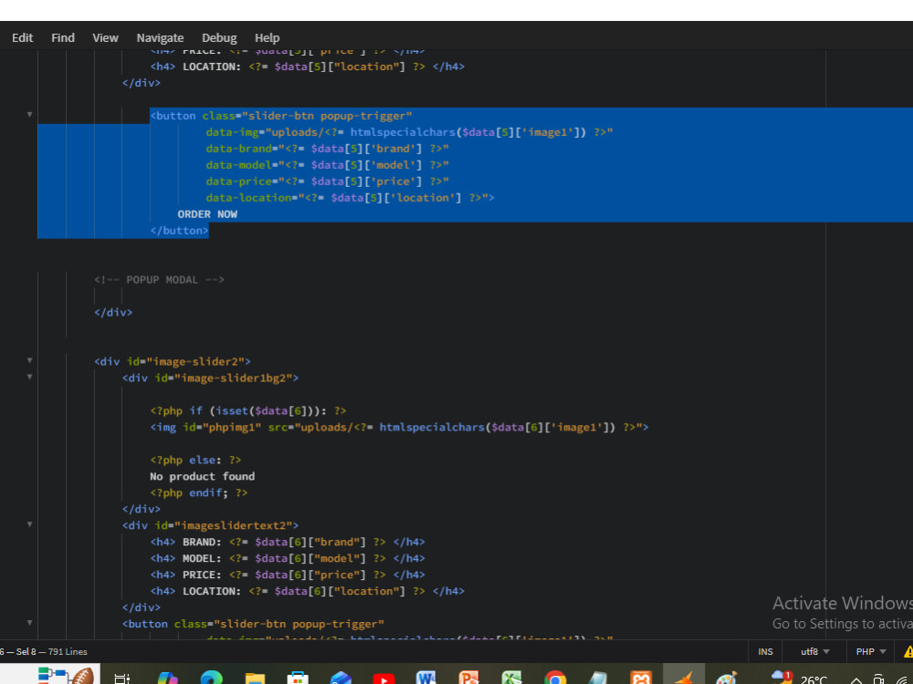The width and height of the screenshot is (913, 684).
Task: Click the LOCATION h4 line for $data[6]
Action: (308, 590)
